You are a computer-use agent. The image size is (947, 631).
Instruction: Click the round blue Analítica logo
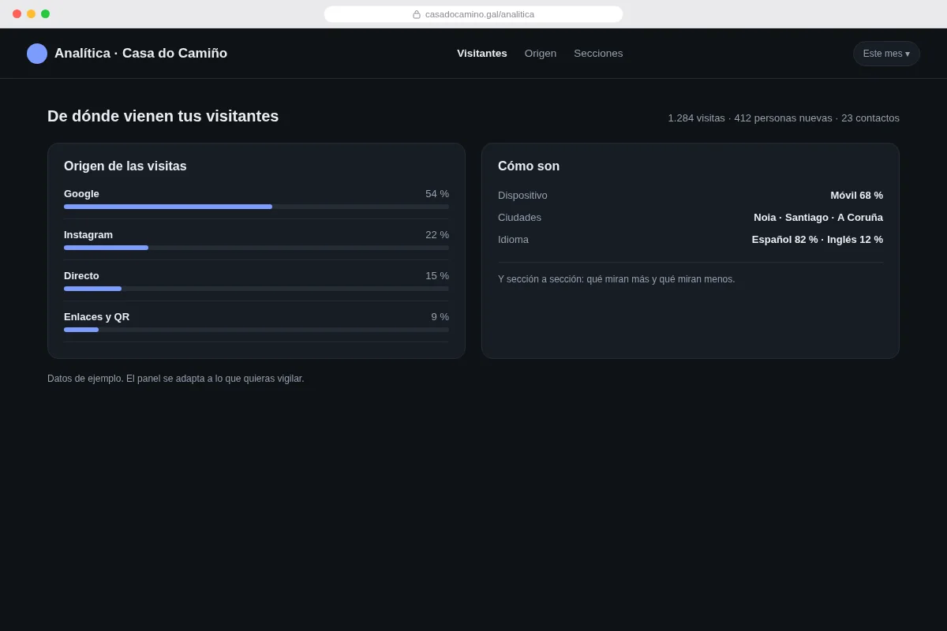[x=37, y=54]
